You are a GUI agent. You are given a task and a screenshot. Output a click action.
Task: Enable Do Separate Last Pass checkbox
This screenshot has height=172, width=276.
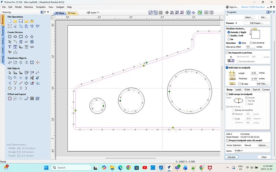(227, 53)
